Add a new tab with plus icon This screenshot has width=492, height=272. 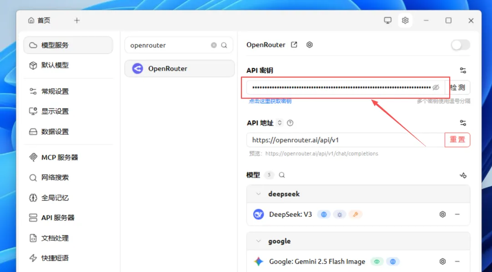coord(77,21)
